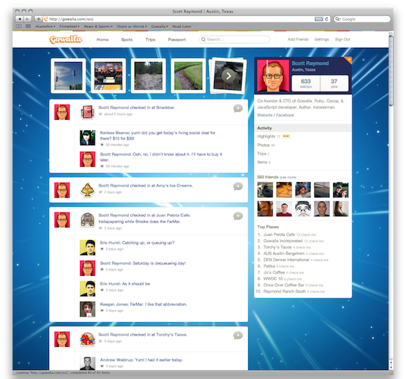Click Add Friends link
The height and width of the screenshot is (379, 406).
click(298, 39)
